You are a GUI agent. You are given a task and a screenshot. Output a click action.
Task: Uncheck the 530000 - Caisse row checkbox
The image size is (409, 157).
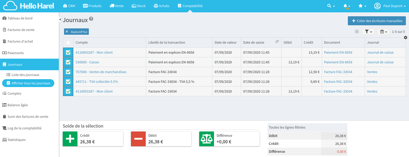pyautogui.click(x=68, y=62)
